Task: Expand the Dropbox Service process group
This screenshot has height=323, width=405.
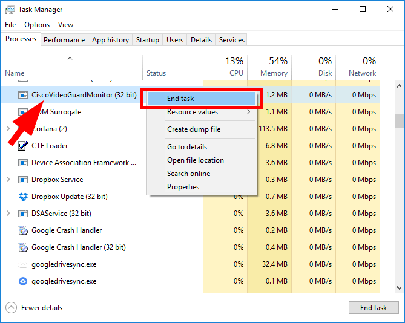Action: click(x=8, y=179)
